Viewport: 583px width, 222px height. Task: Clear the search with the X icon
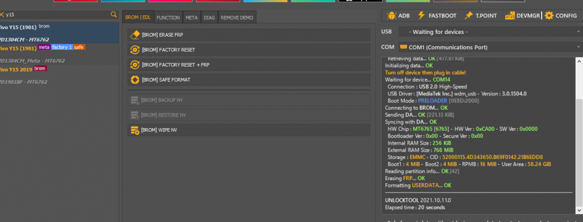(2, 14)
